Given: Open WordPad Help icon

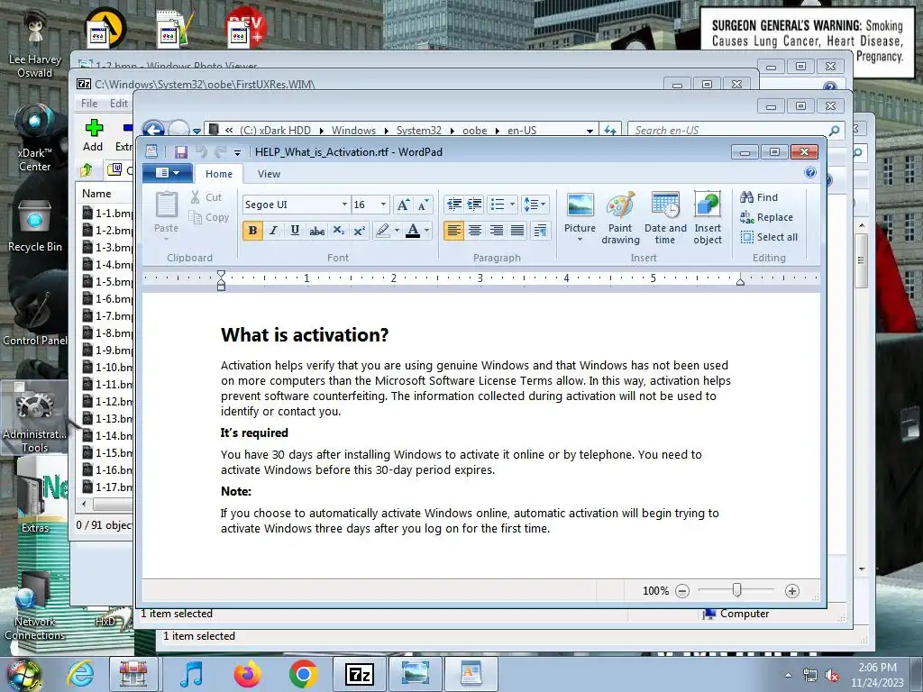Looking at the screenshot, I should [x=810, y=172].
